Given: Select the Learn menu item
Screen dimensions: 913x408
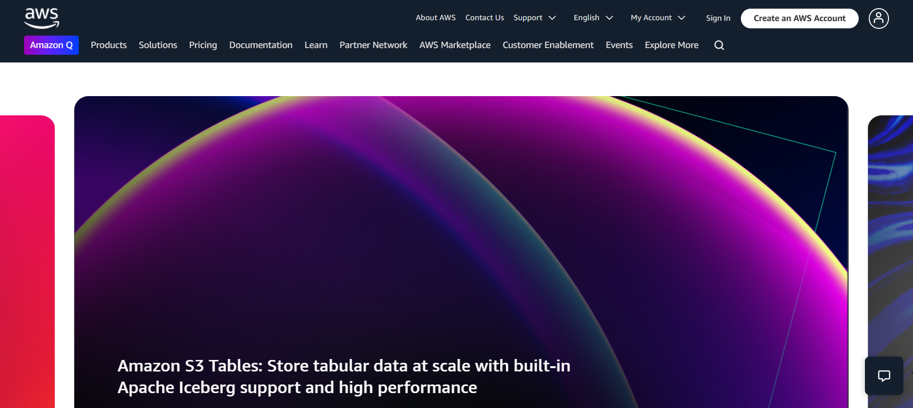Looking at the screenshot, I should (316, 45).
